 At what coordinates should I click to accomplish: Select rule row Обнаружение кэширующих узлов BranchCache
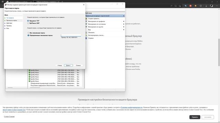click(55, 83)
